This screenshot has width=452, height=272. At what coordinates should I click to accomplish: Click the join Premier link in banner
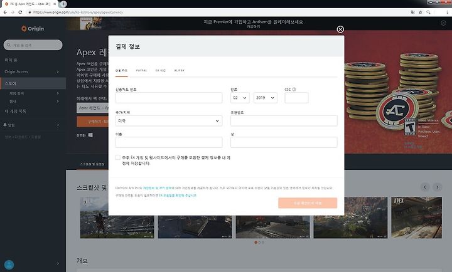[x=253, y=26]
